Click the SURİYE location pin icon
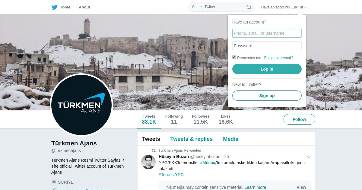Viewport: 362px width, 190px height. 54,182
